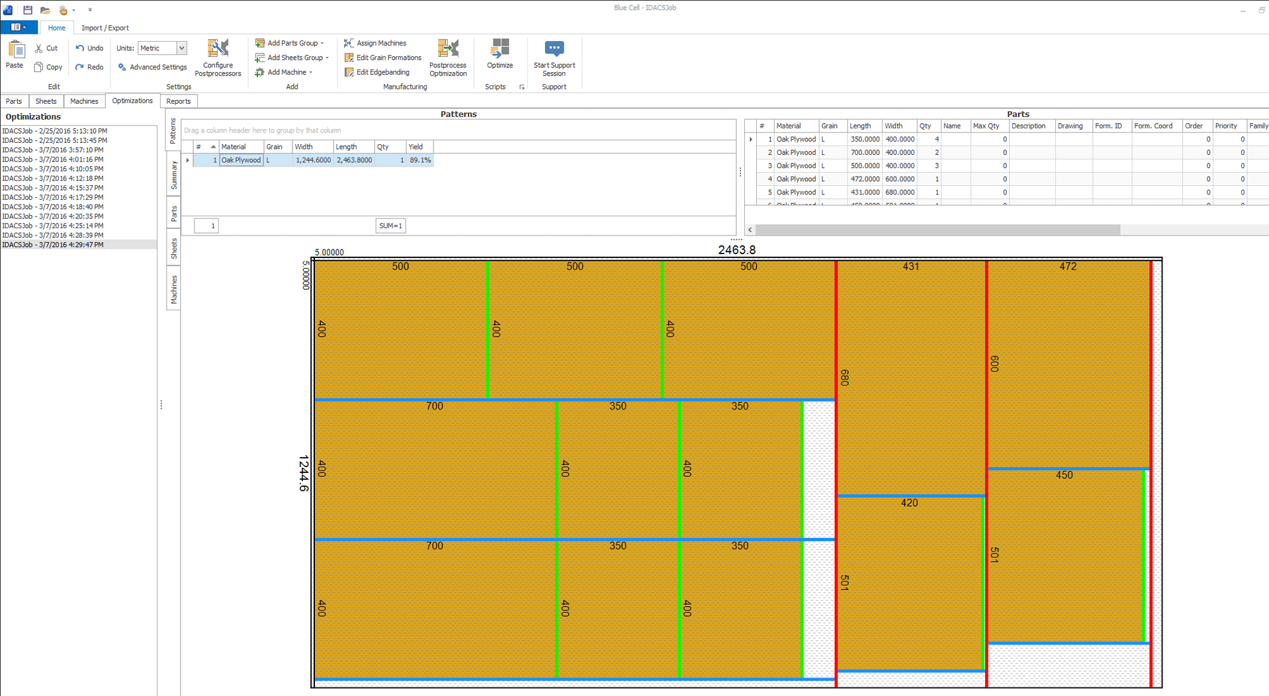Image resolution: width=1269 pixels, height=696 pixels.
Task: Start a Support Session
Action: pos(554,58)
